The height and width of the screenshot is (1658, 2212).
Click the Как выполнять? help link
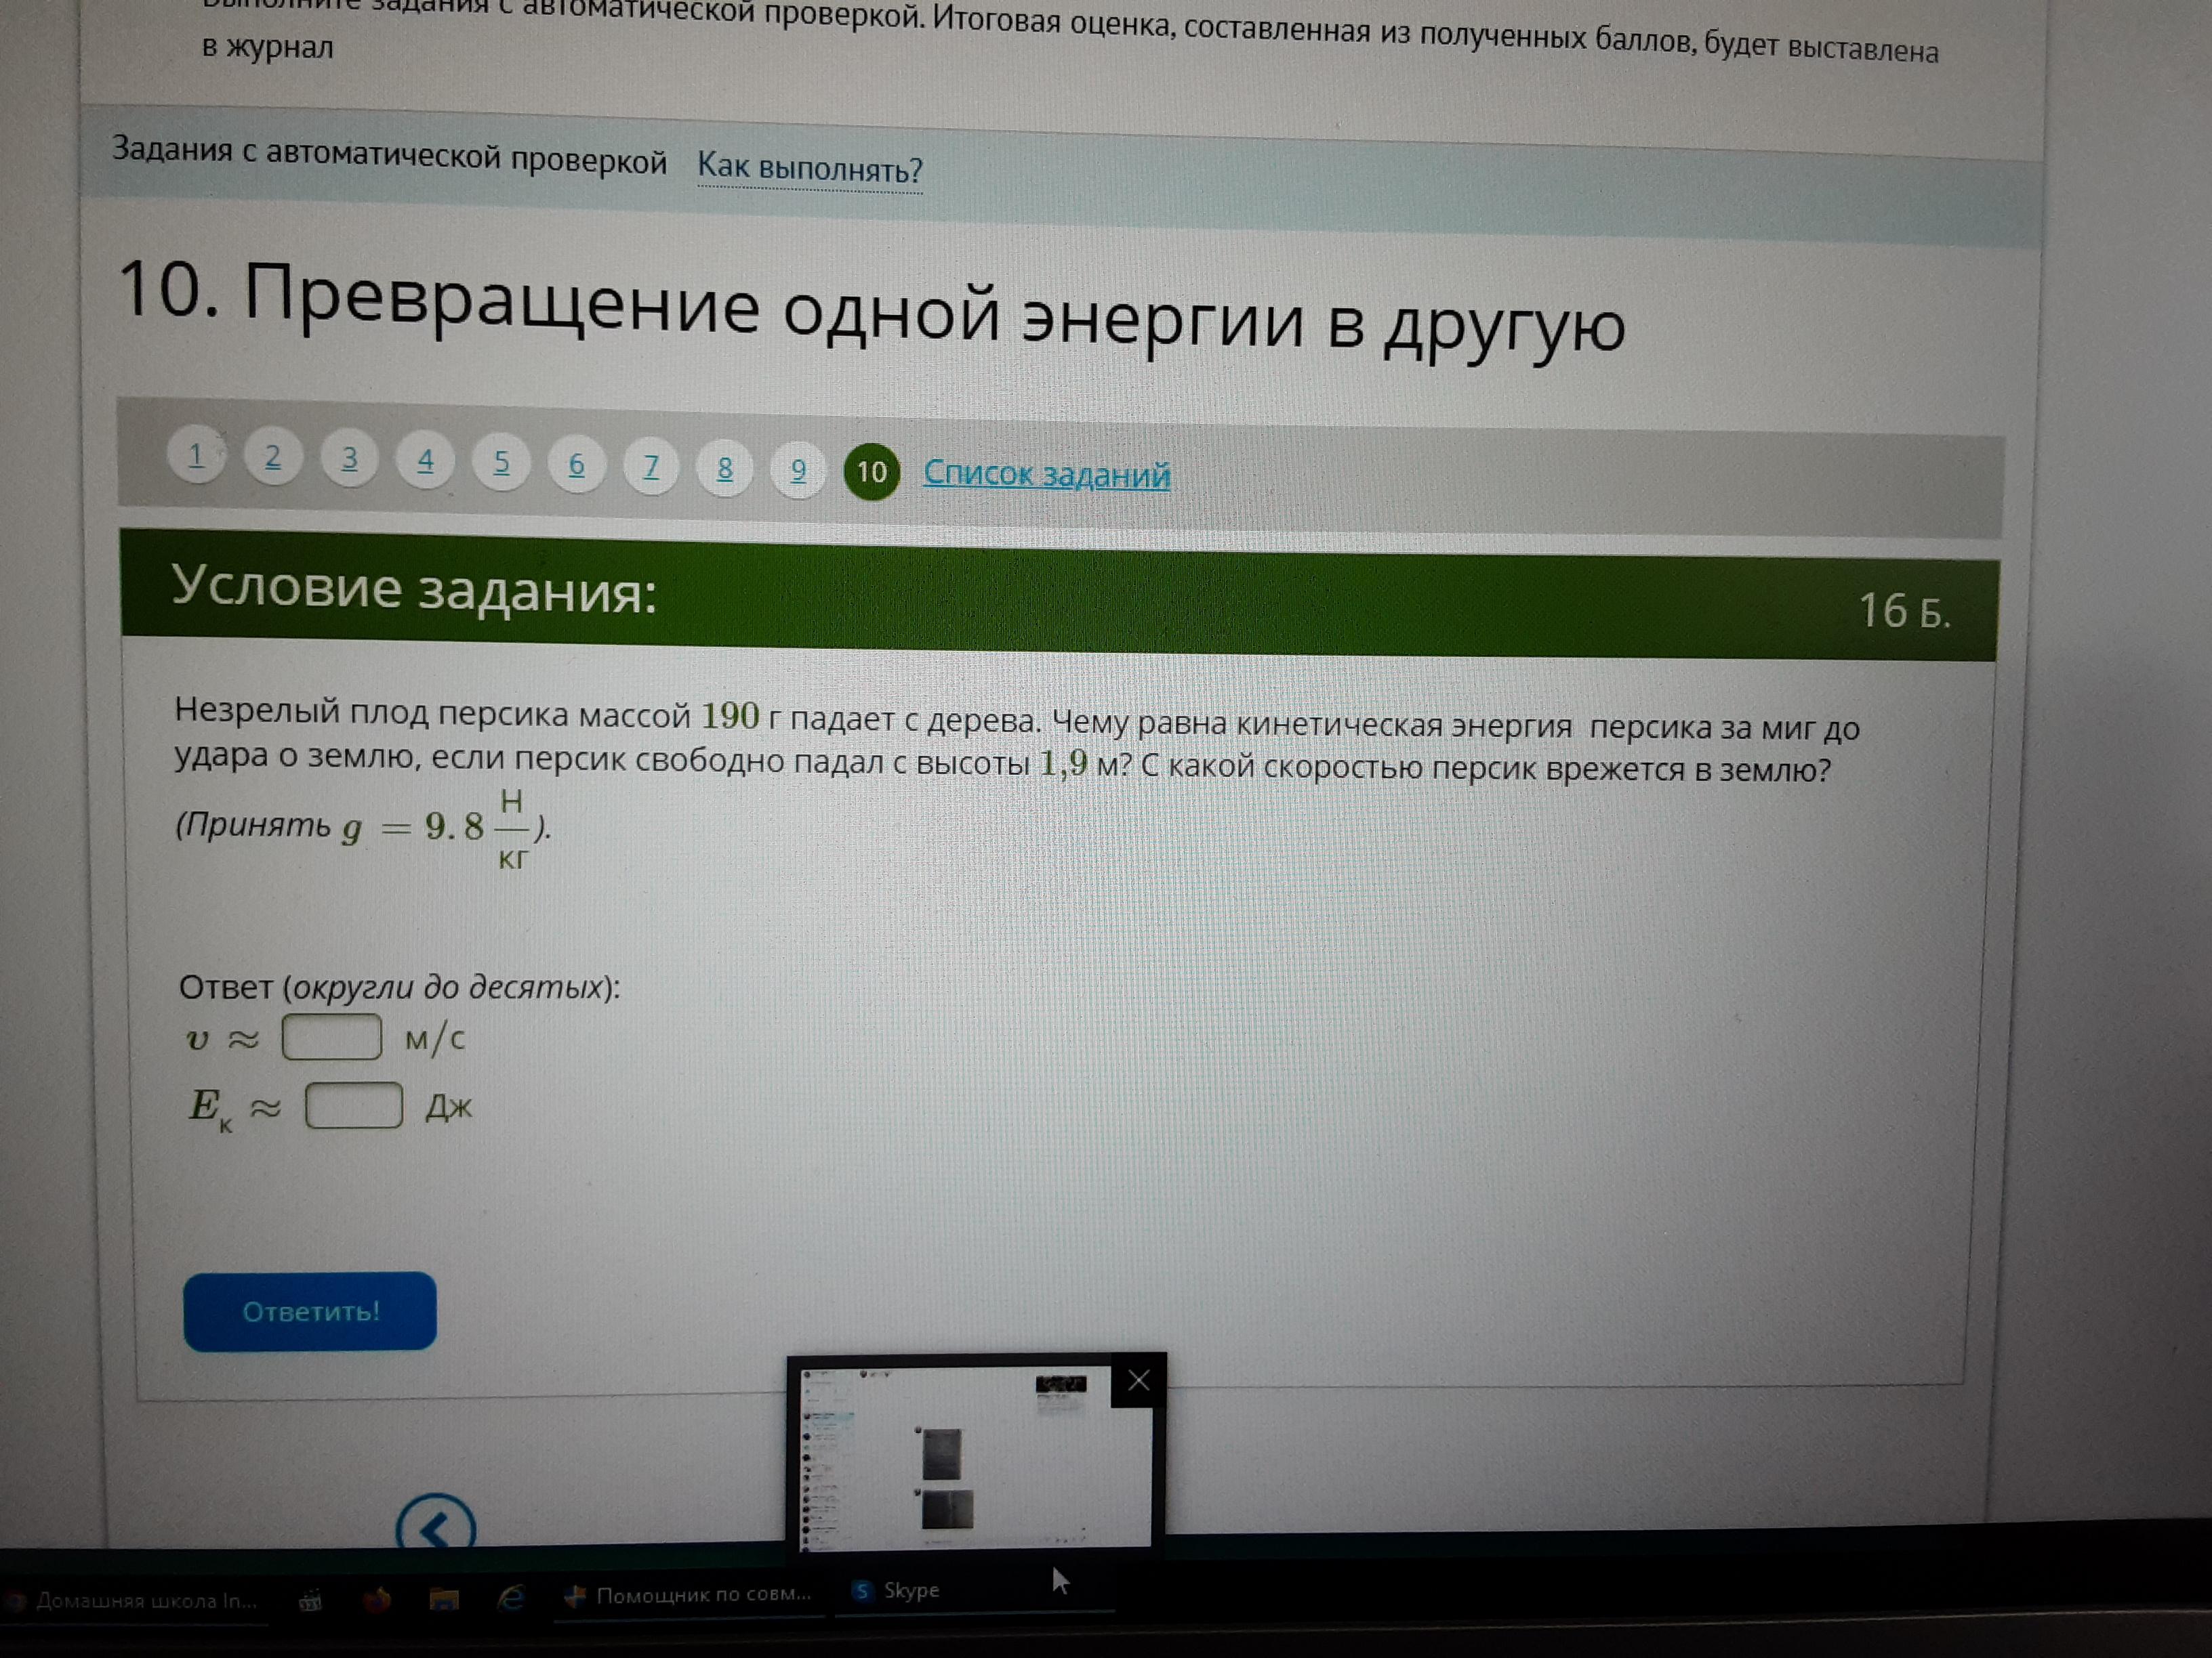[809, 167]
